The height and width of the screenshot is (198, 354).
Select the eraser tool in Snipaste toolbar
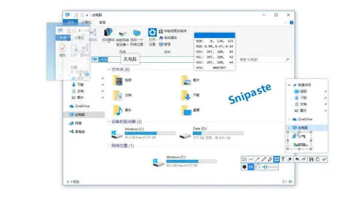[290, 159]
